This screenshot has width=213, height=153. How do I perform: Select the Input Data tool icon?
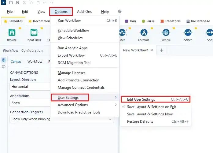pyautogui.click(x=34, y=33)
